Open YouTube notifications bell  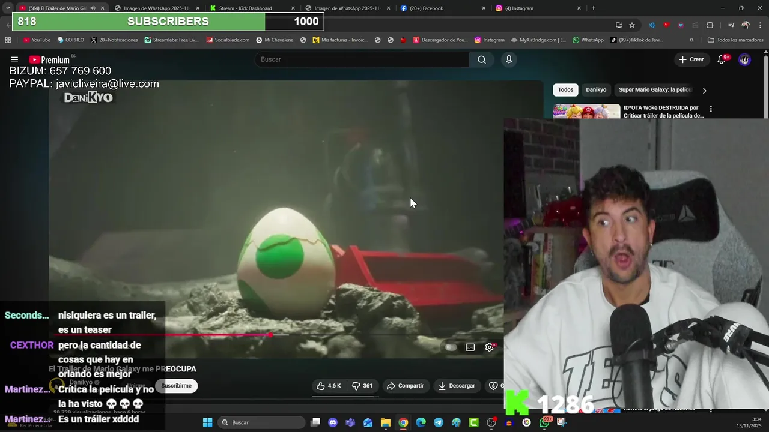722,59
